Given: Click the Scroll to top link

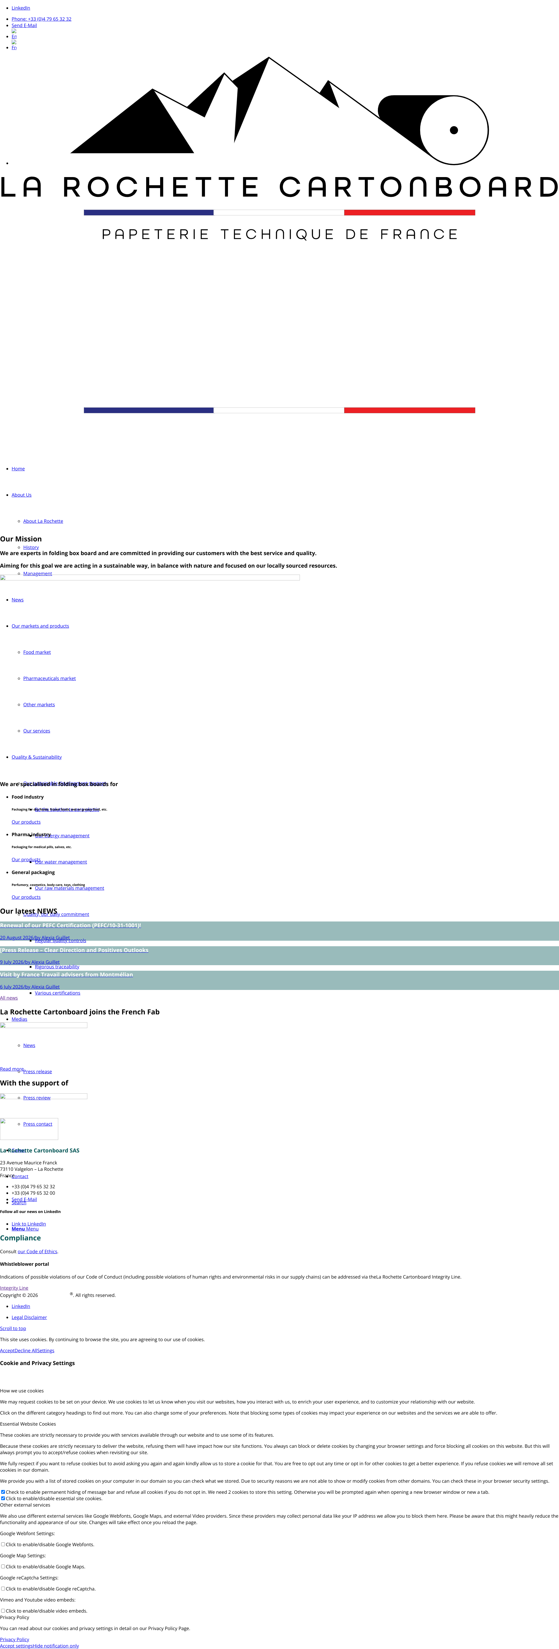Looking at the screenshot, I should coord(13,1328).
